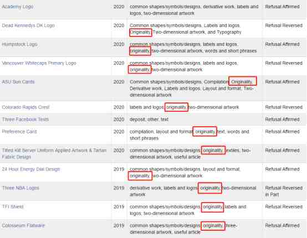This screenshot has width=307, height=238.
Task: Click 'originality' in Tilted Kilt topics
Action: (213, 150)
